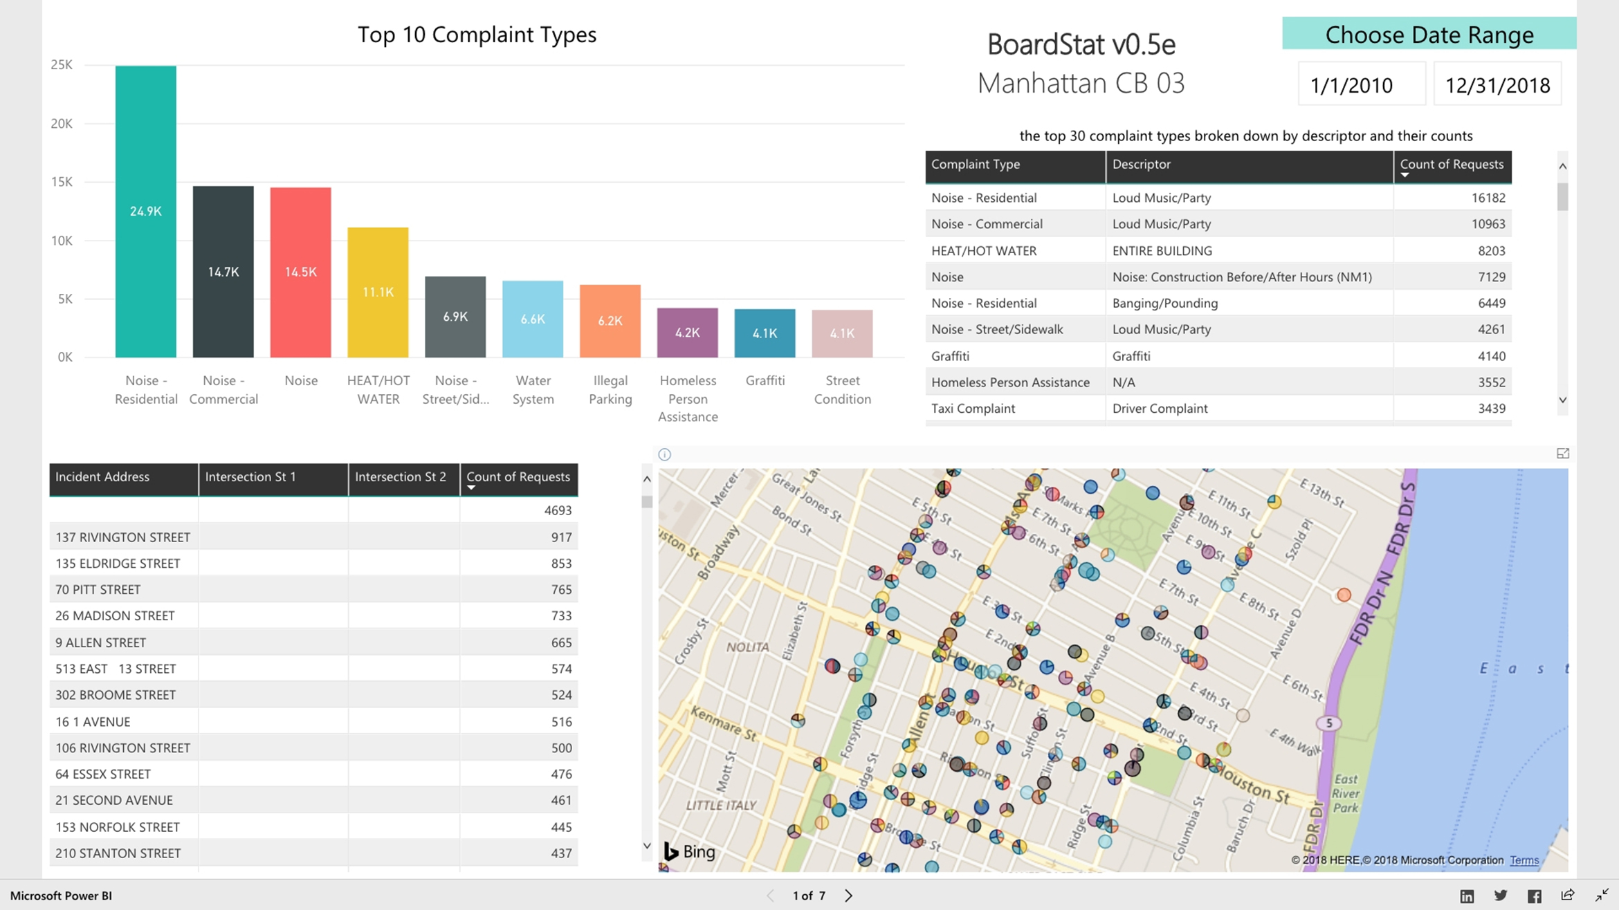Select the red Noise 14.5K bar
The image size is (1619, 910).
click(x=300, y=272)
